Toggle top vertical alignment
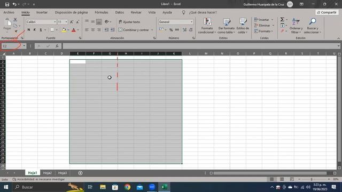 click(x=87, y=22)
